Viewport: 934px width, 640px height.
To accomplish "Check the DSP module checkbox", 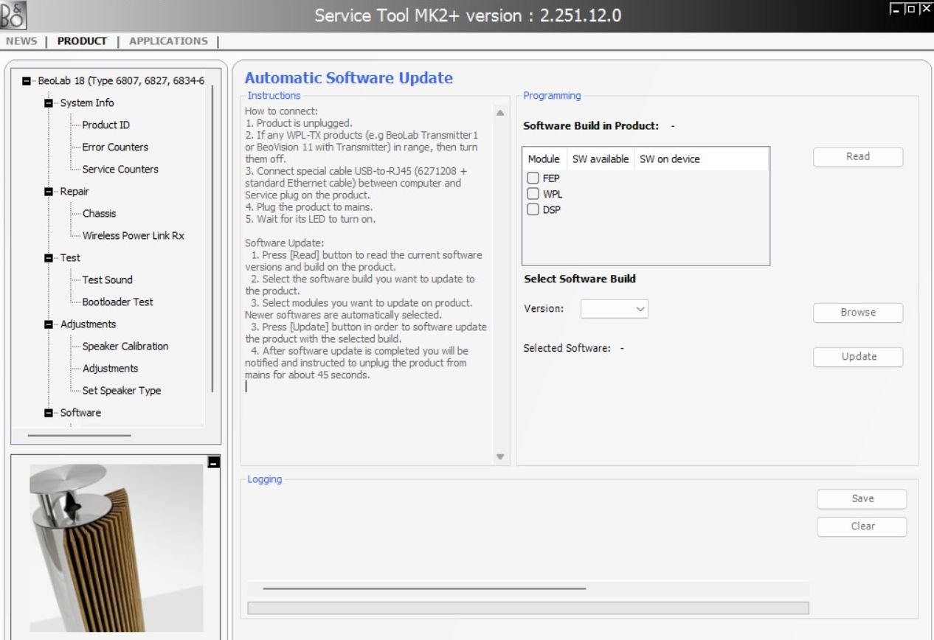I will (533, 209).
